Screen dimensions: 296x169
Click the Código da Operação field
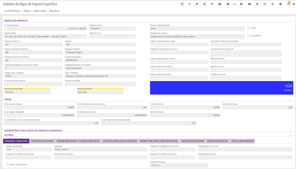pyautogui.click(x=28, y=149)
